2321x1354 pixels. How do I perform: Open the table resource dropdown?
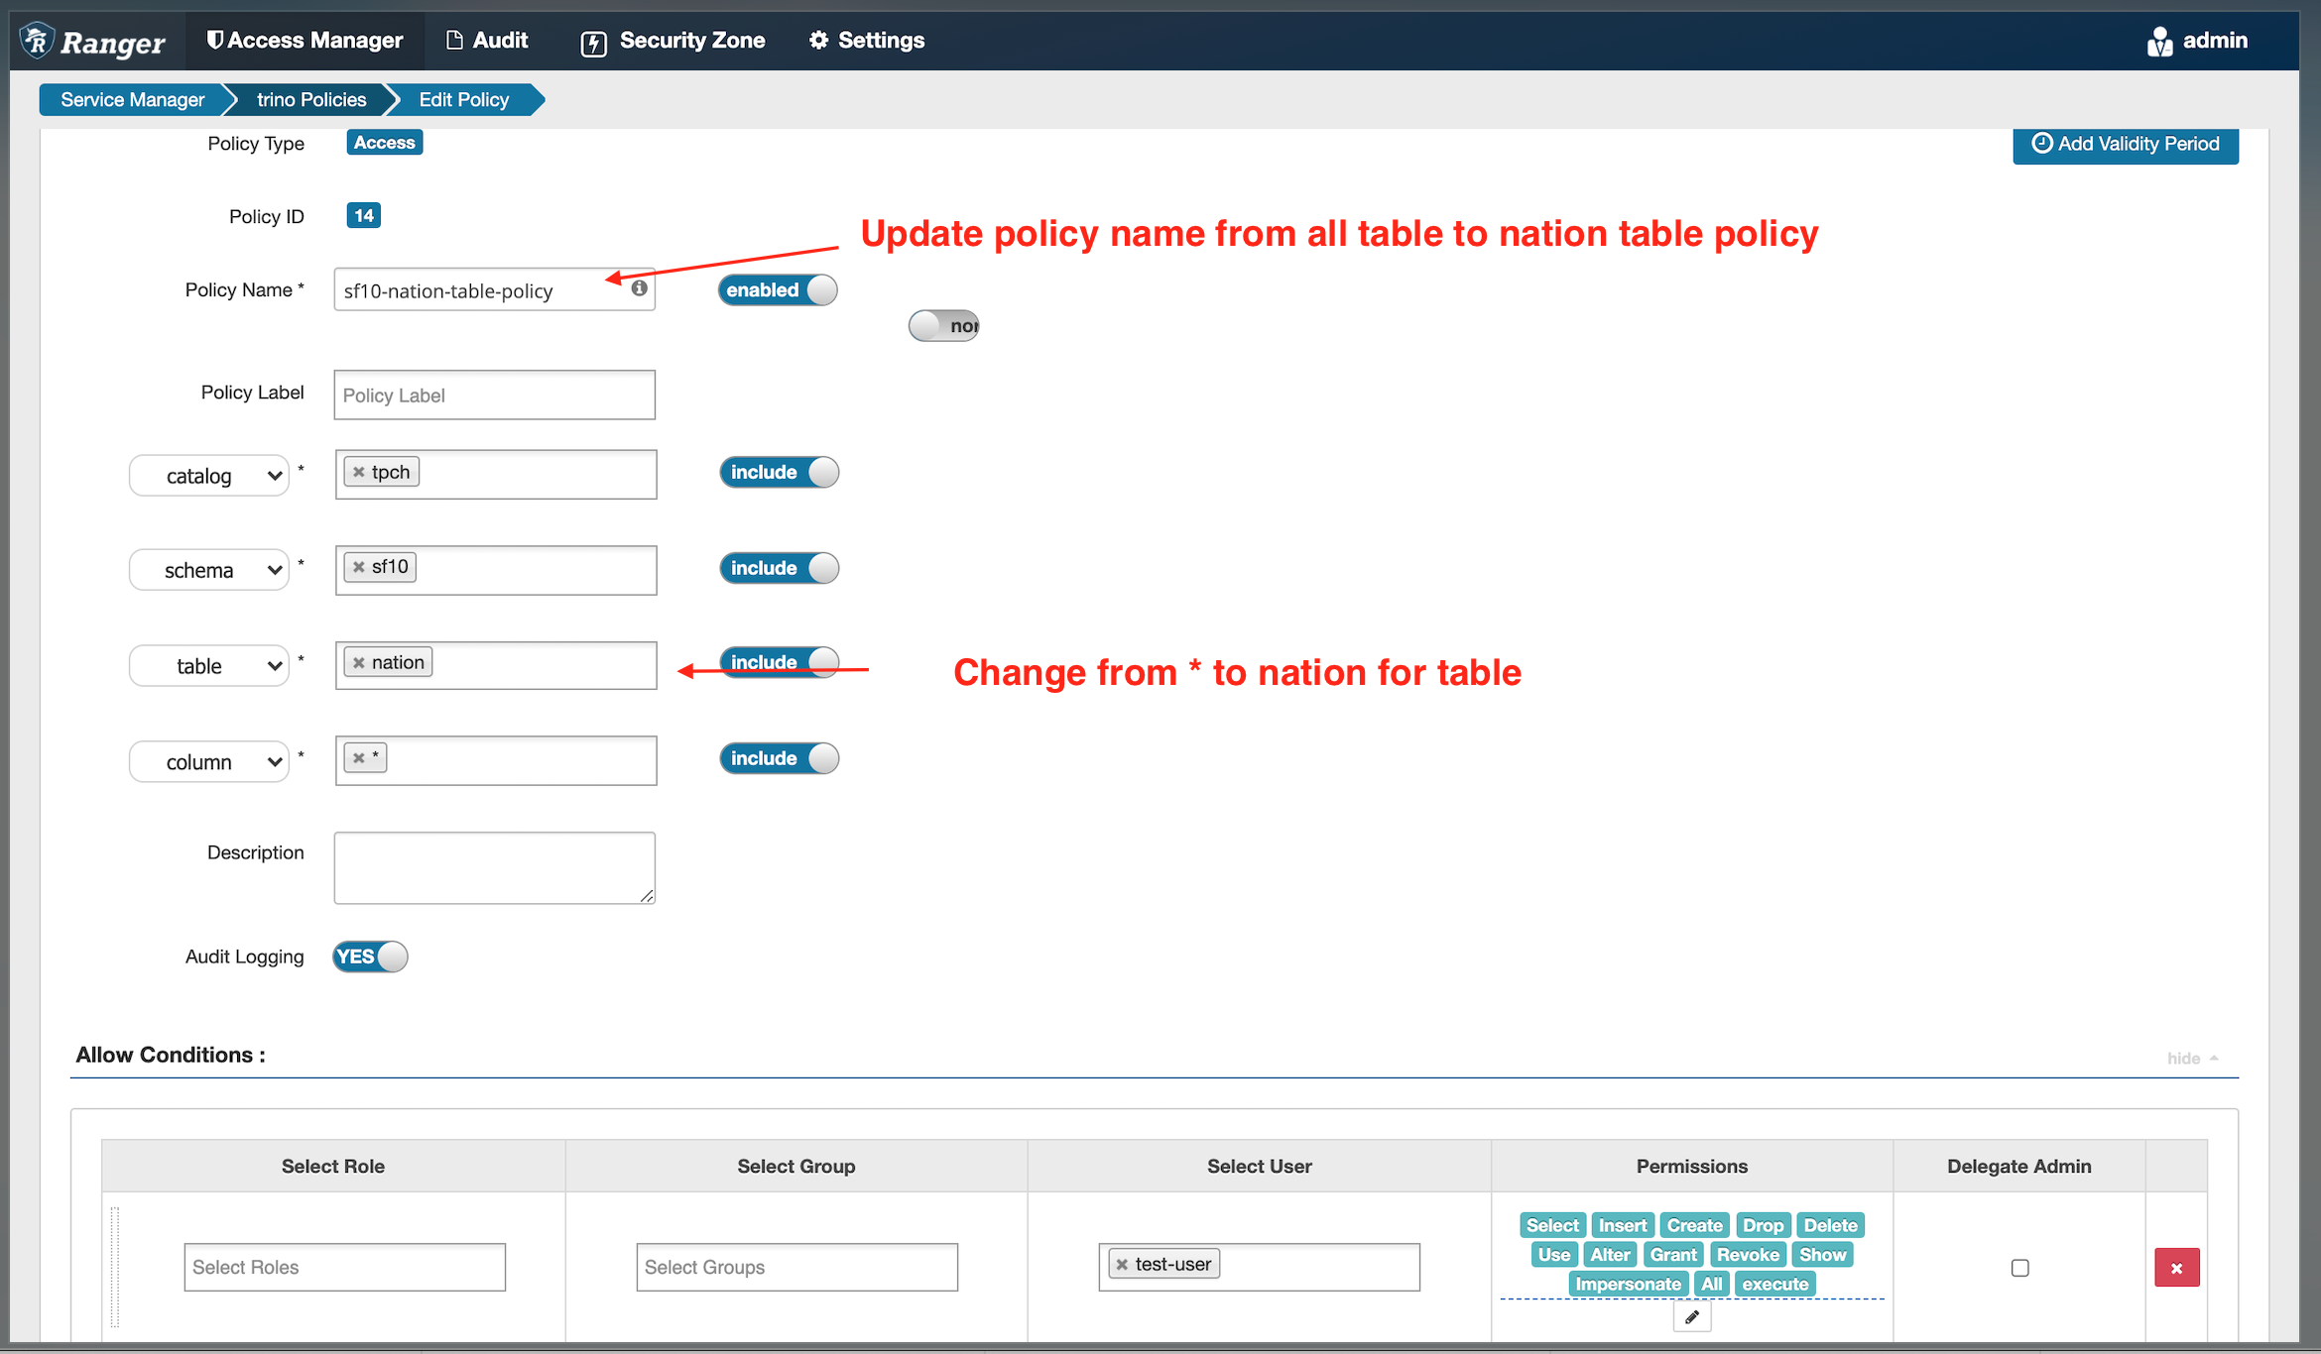click(209, 666)
